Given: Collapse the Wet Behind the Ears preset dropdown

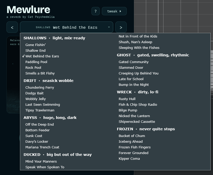Looking at the screenshot, I should pyautogui.click(x=67, y=27).
